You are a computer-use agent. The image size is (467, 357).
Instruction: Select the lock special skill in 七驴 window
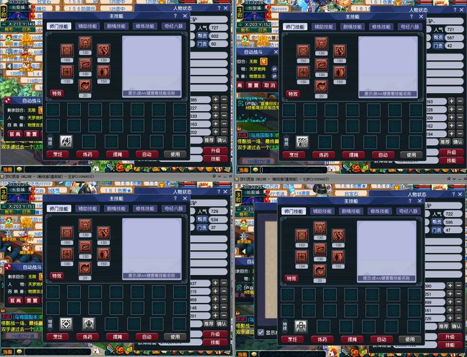[300, 326]
